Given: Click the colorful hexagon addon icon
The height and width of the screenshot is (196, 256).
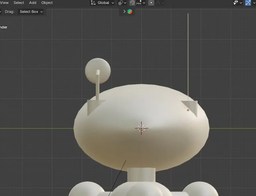Looking at the screenshot, I should point(130,12).
